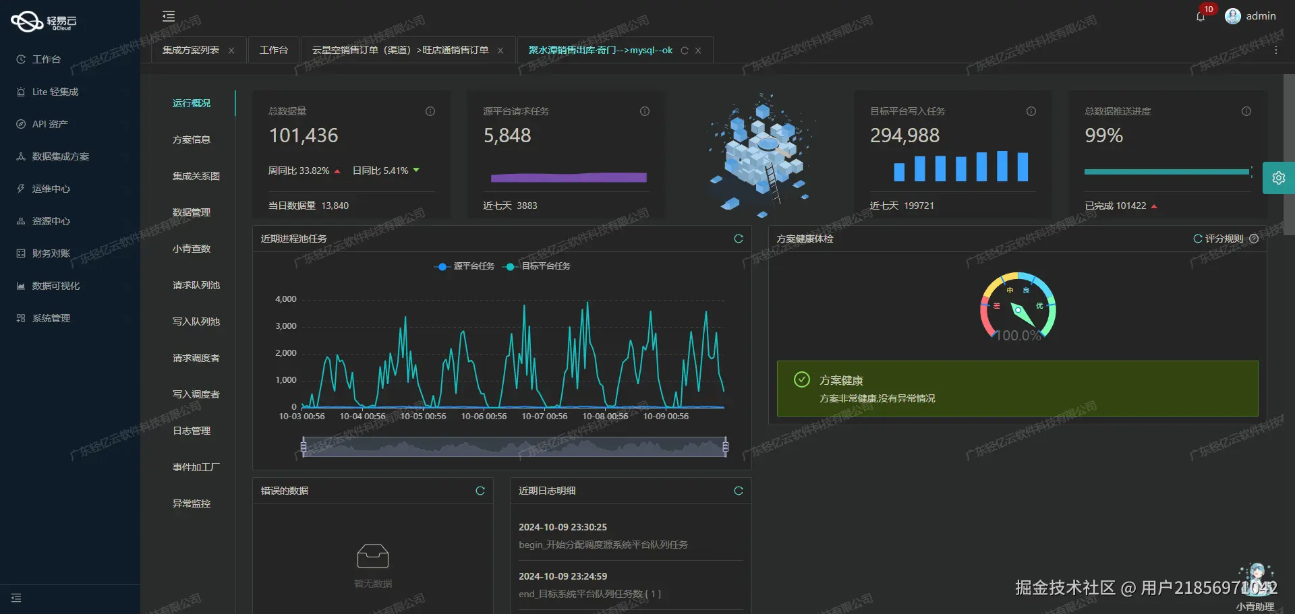Toggle 目标平台任务 legend series
This screenshot has width=1295, height=614.
click(537, 266)
